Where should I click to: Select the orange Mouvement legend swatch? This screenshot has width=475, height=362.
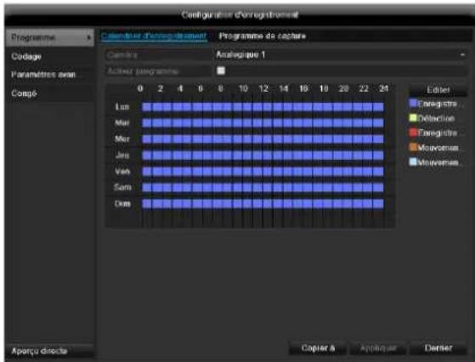click(x=413, y=147)
